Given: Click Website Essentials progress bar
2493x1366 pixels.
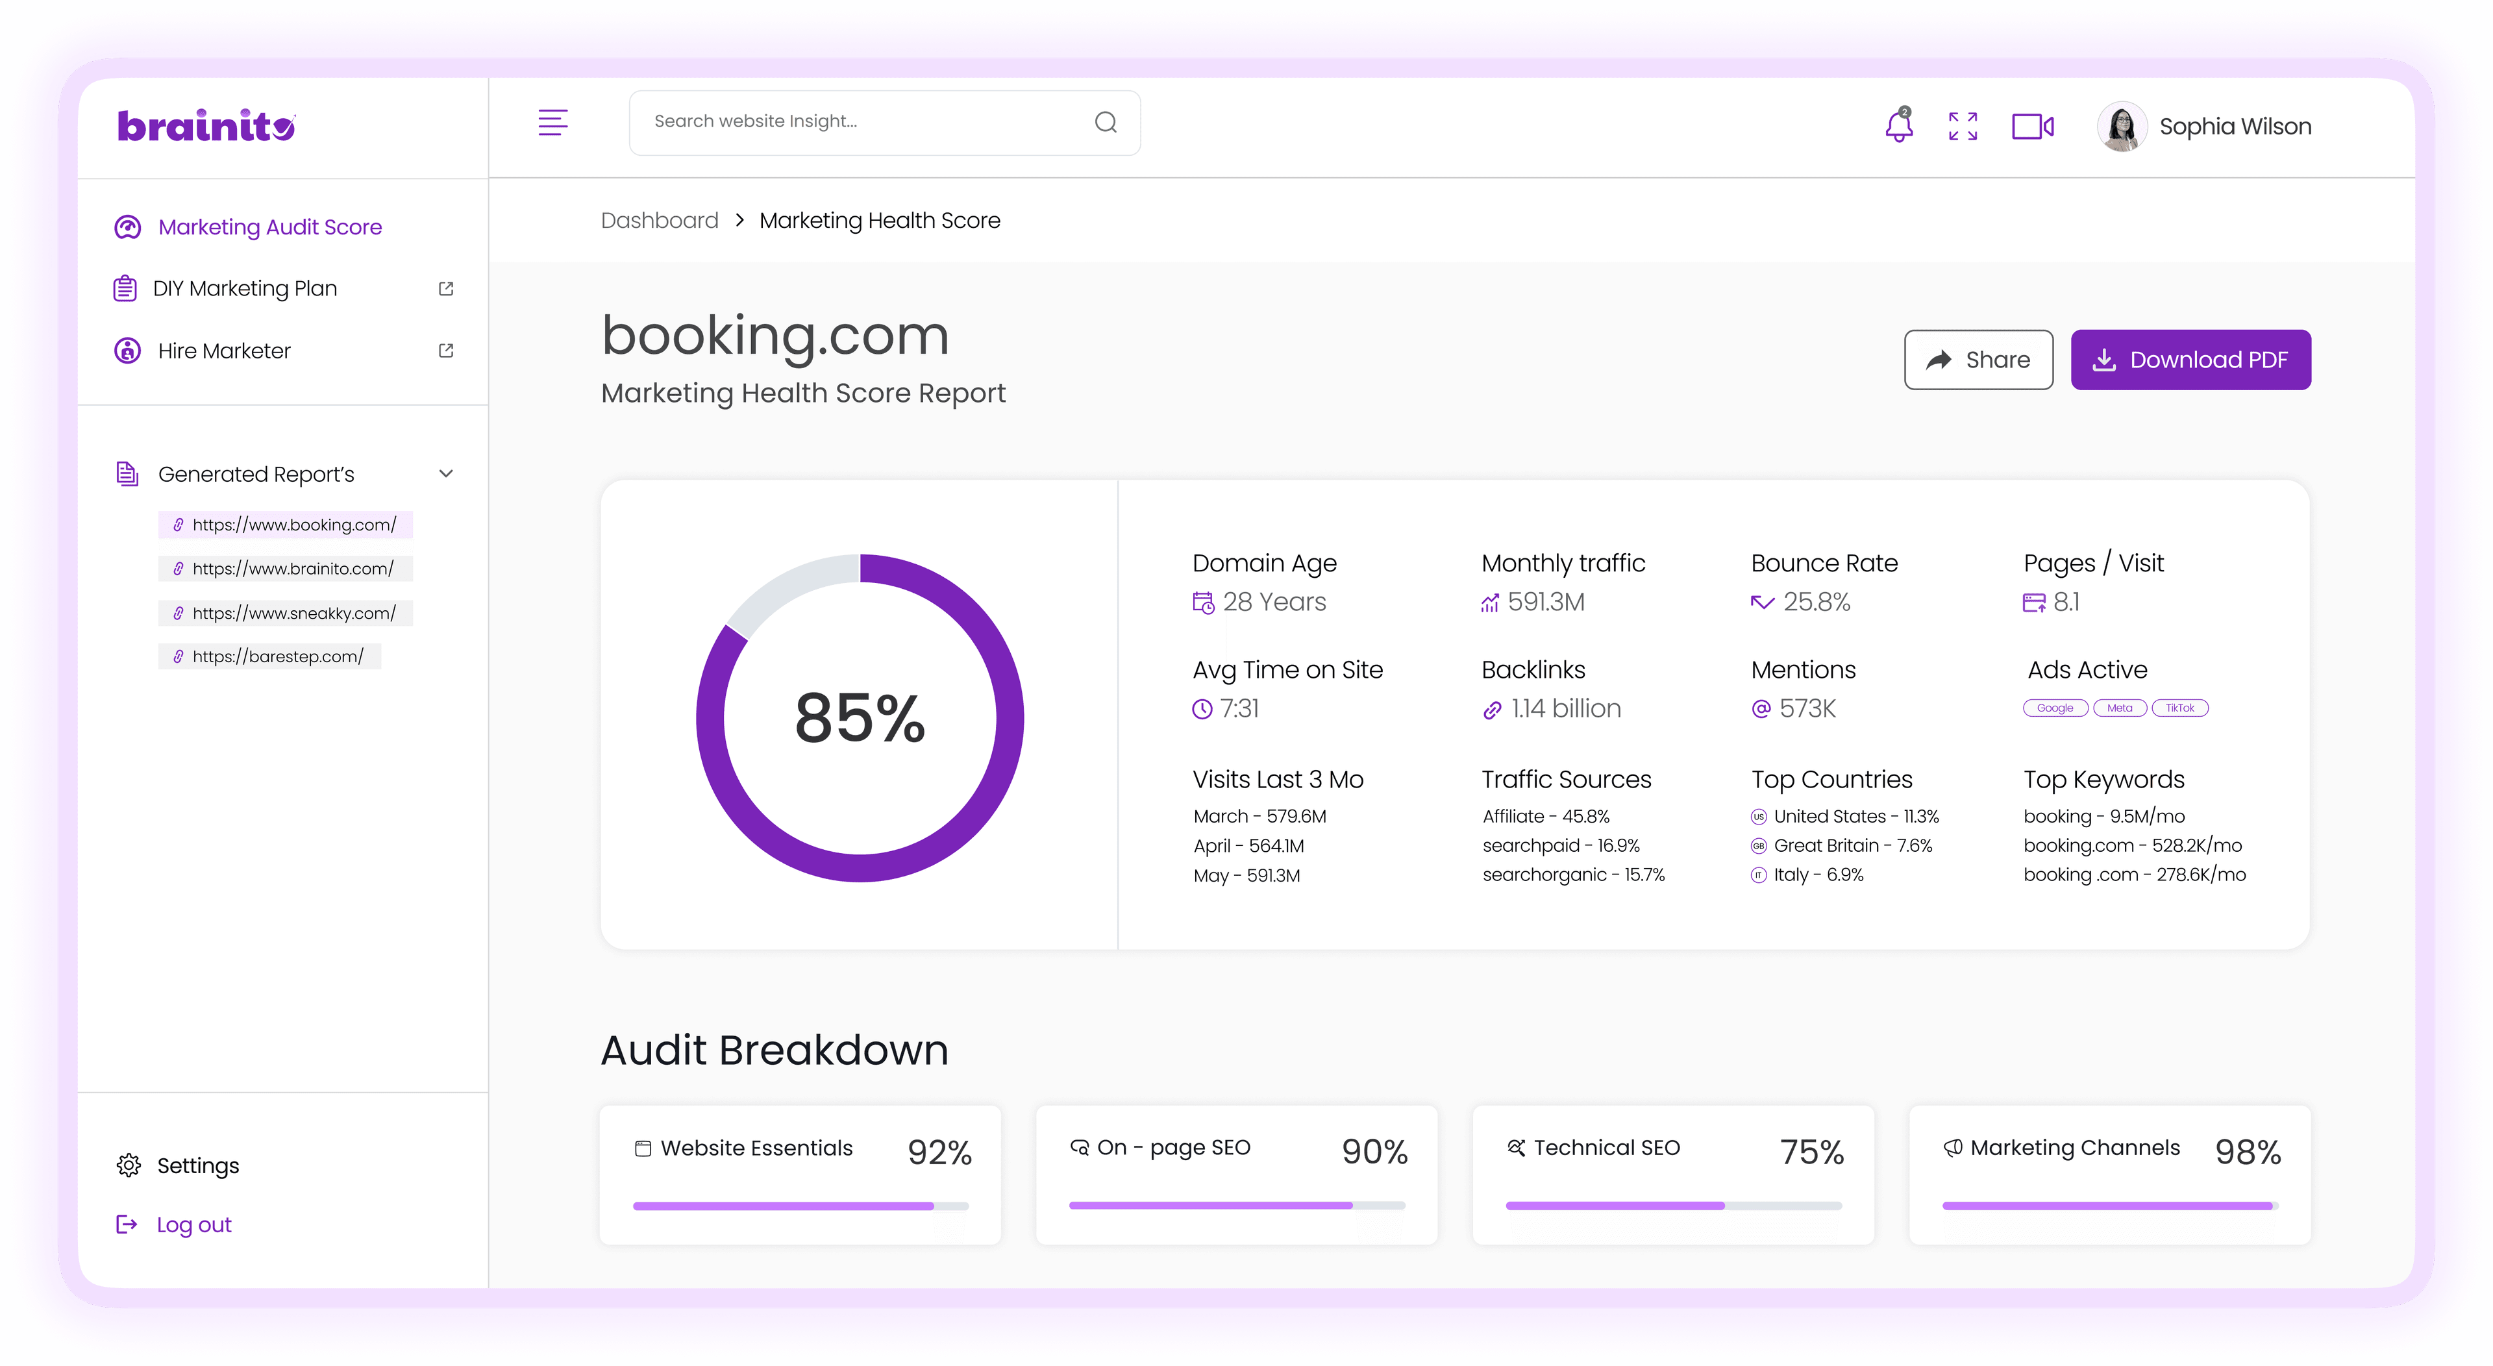Looking at the screenshot, I should click(800, 1206).
